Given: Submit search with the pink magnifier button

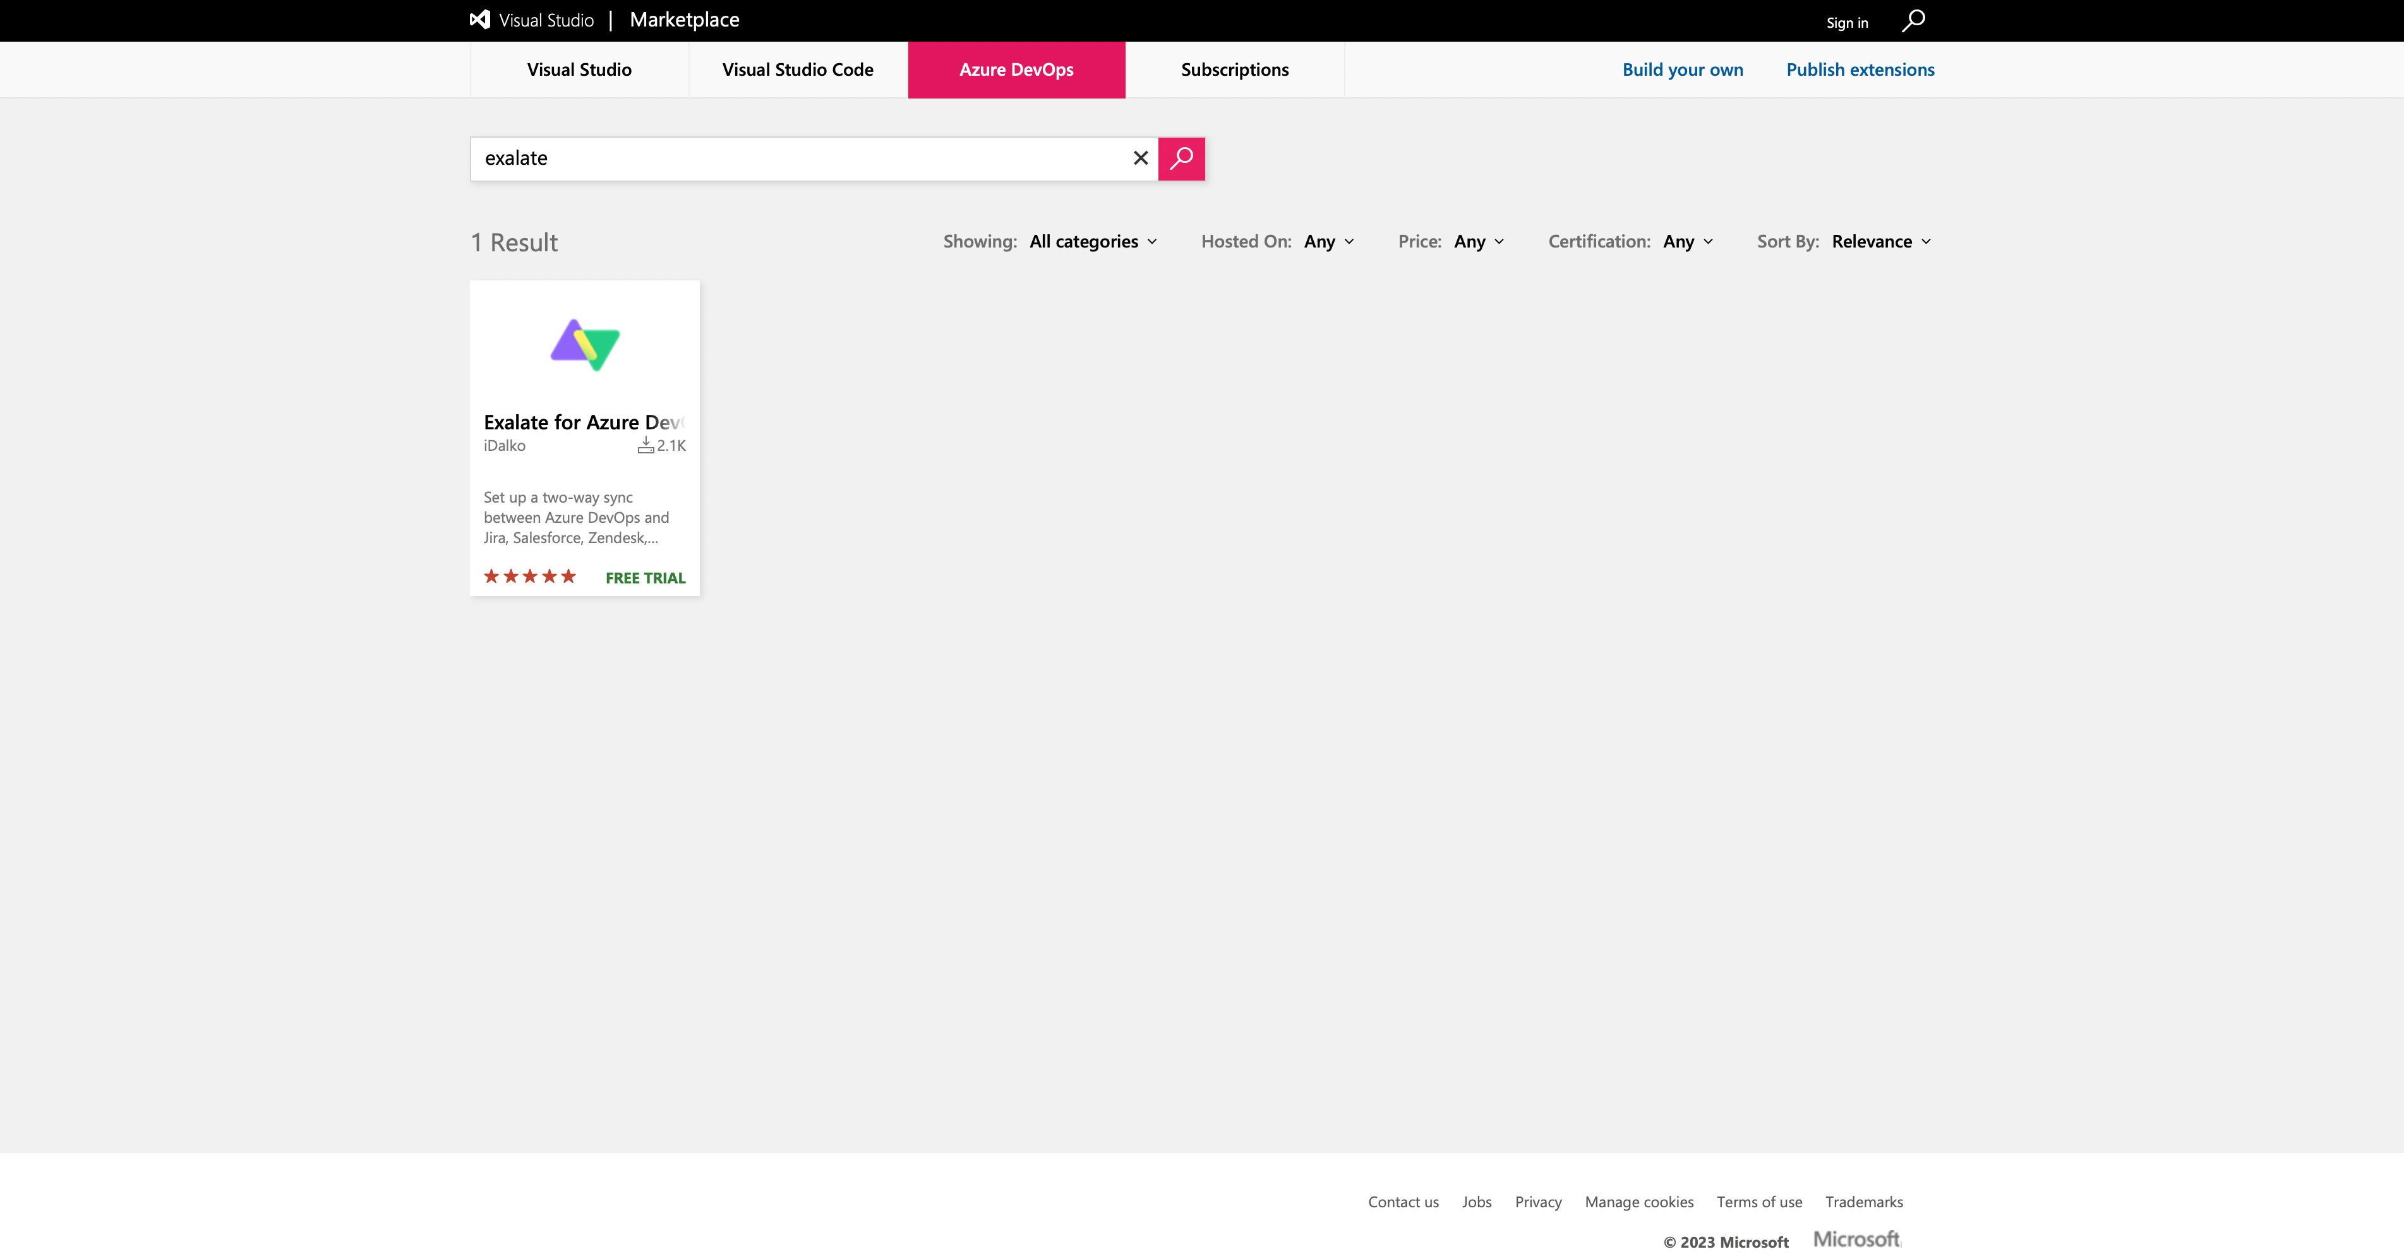Looking at the screenshot, I should coord(1181,158).
